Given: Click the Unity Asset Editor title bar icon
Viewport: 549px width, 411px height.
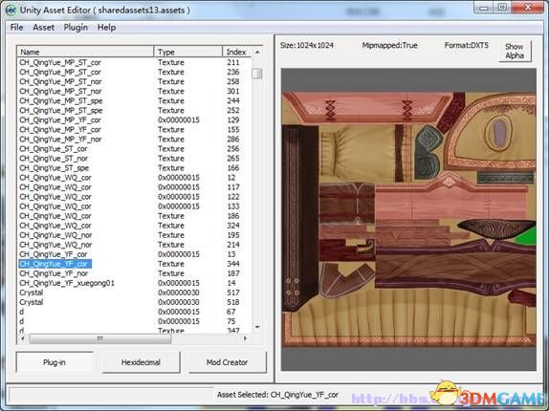Looking at the screenshot, I should pyautogui.click(x=11, y=10).
